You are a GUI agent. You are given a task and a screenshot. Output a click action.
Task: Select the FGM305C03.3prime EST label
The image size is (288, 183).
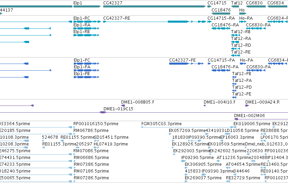[161, 124]
